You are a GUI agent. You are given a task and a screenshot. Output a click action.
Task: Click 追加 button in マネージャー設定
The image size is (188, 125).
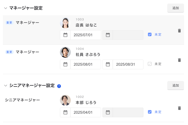176,8
